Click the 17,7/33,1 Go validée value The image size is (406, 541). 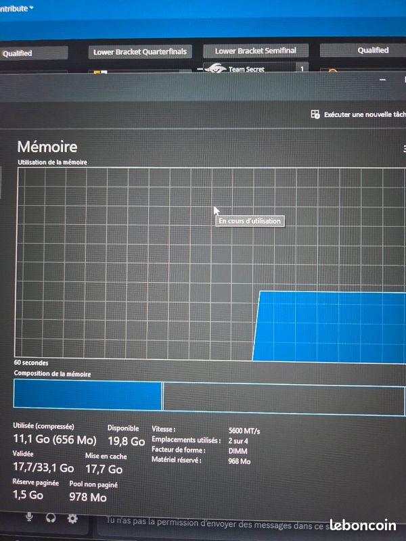click(x=43, y=467)
